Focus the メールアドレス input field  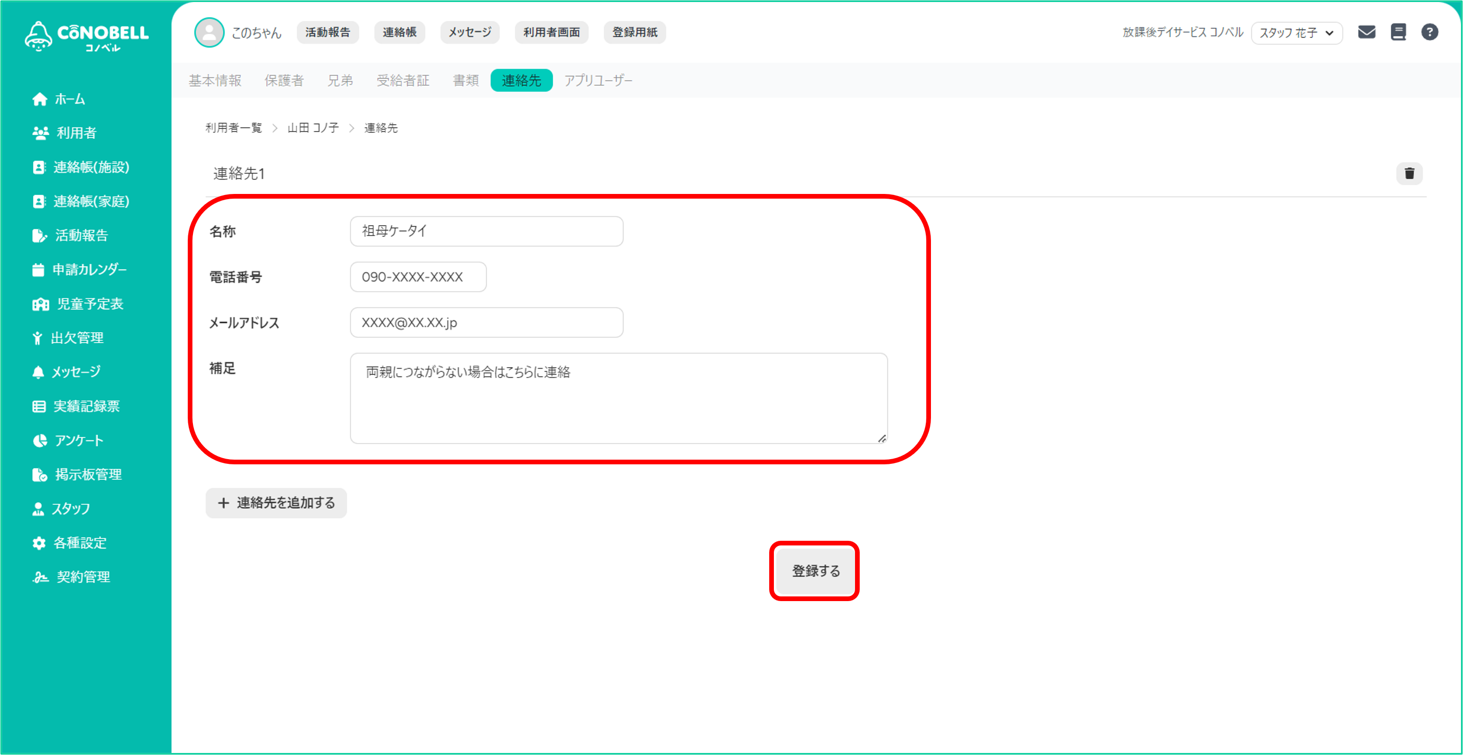[487, 322]
